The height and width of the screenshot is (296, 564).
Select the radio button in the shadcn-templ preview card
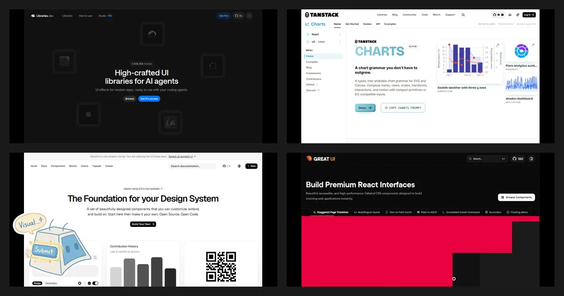coord(80,283)
